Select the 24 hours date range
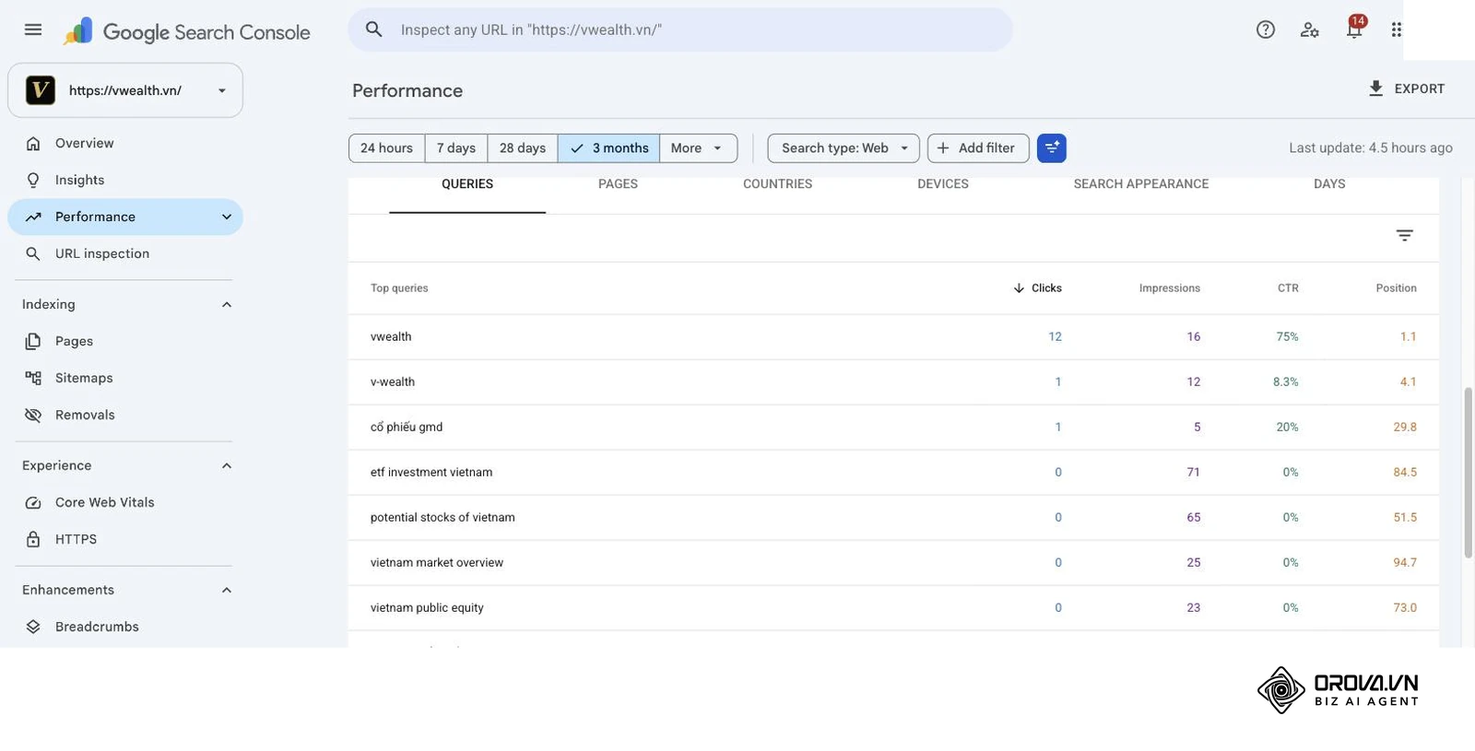Image resolution: width=1475 pixels, height=751 pixels. click(x=386, y=148)
